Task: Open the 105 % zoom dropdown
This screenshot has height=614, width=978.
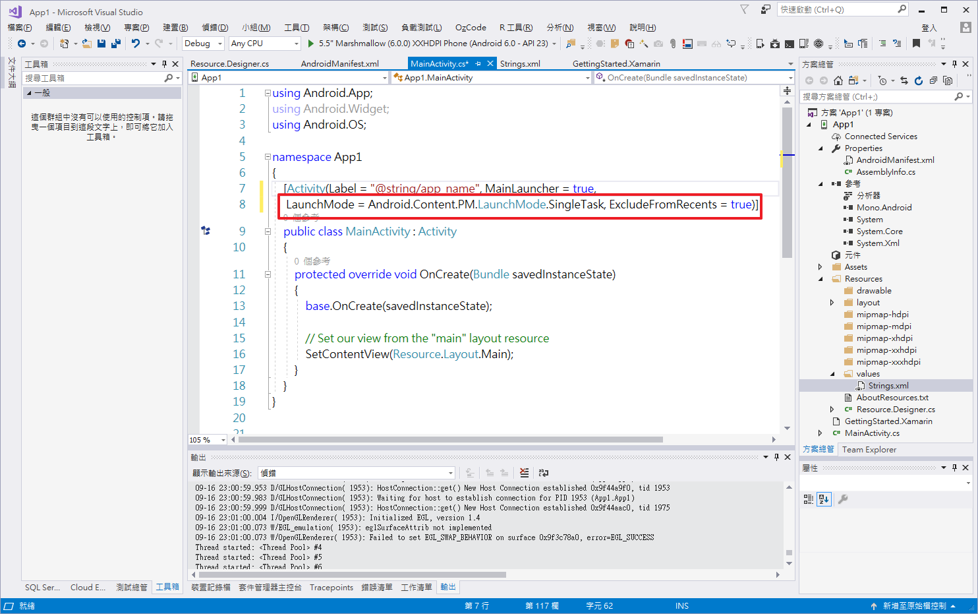Action: (x=208, y=440)
